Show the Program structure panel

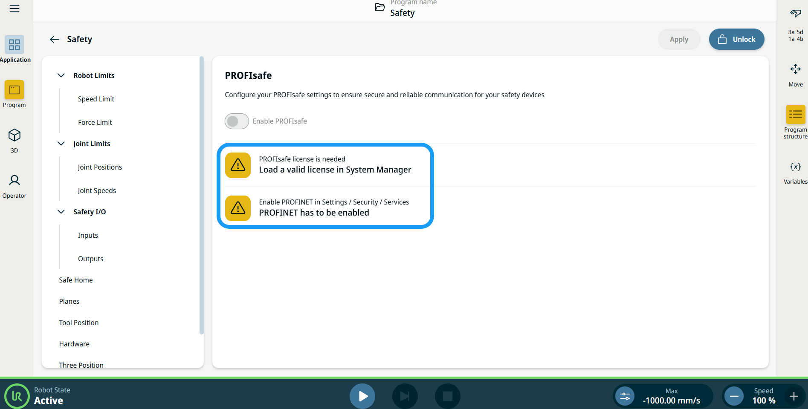pos(795,115)
